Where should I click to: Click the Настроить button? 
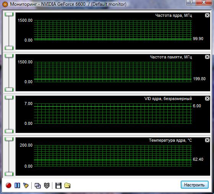tap(195, 185)
